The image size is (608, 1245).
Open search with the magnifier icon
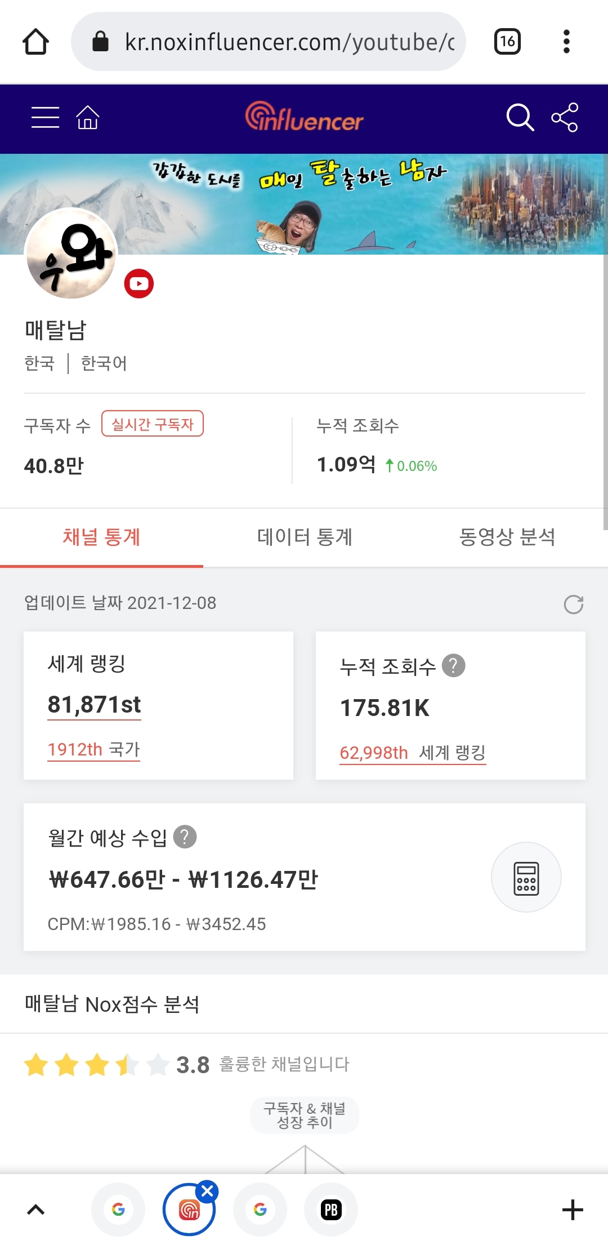pos(519,117)
